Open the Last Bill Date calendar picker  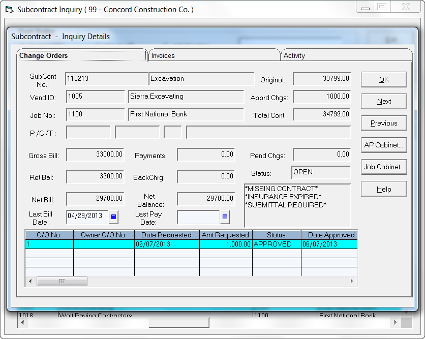click(114, 217)
